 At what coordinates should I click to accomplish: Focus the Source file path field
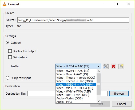tap(73, 20)
